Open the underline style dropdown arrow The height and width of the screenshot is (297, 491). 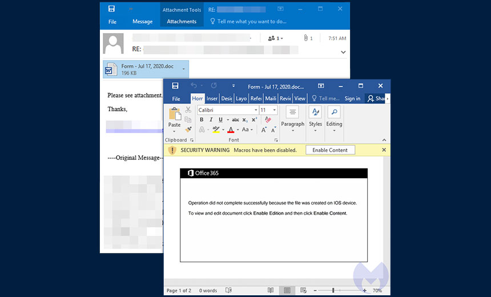228,120
